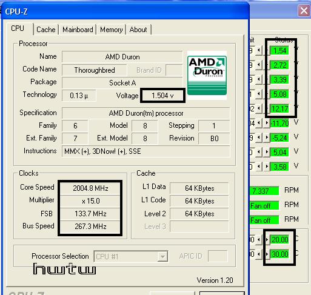
Task: Click the Voltage field showing 1.504 v
Action: click(162, 96)
